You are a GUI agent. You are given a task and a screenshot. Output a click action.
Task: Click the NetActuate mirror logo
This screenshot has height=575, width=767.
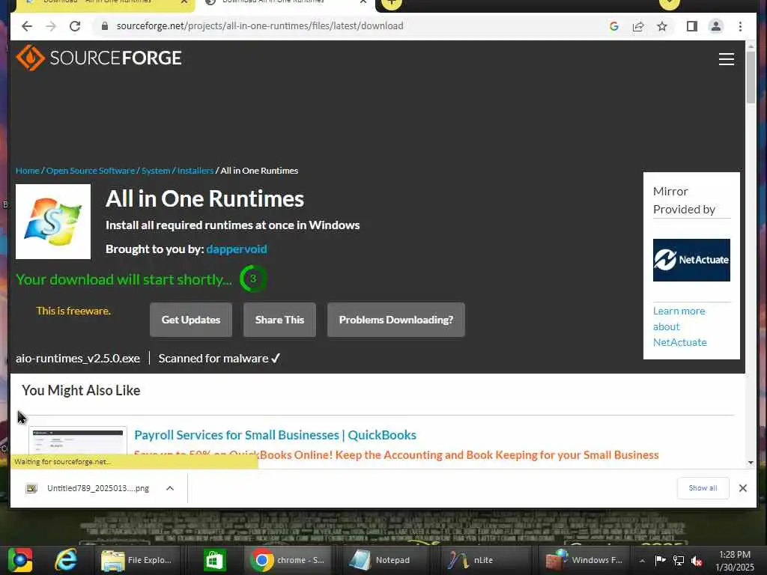691,260
